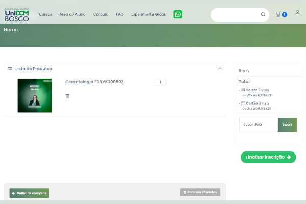Open the Contato page
306x204 pixels.
[100, 15]
